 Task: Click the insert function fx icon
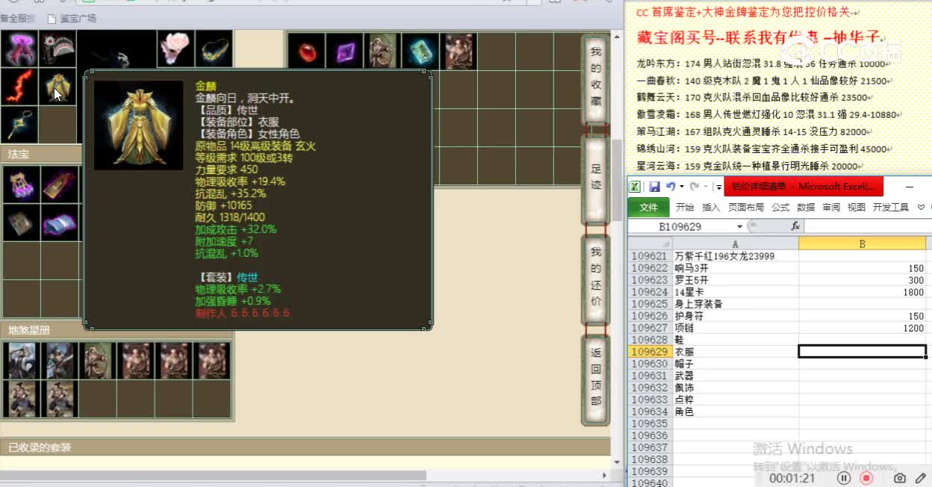[795, 226]
